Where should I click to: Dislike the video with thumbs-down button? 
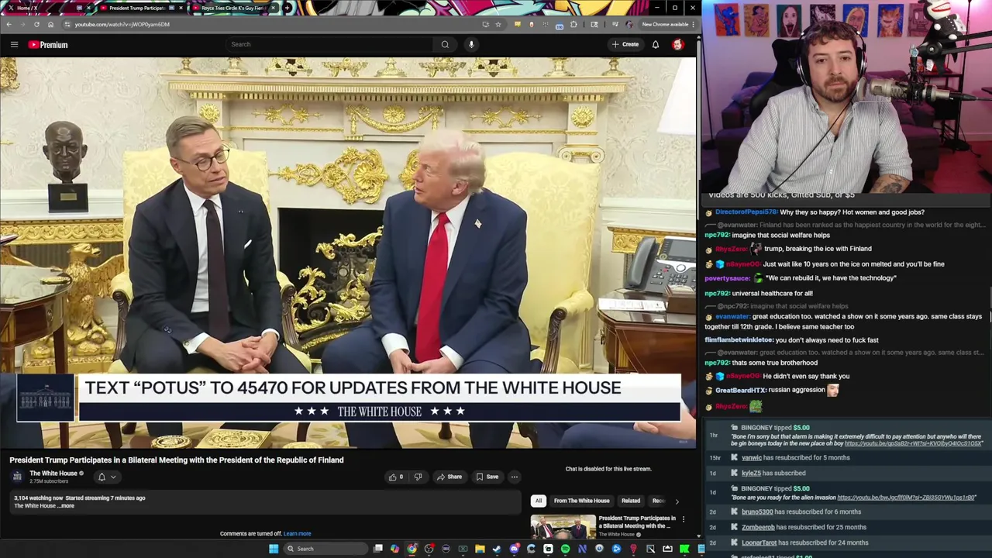(418, 477)
